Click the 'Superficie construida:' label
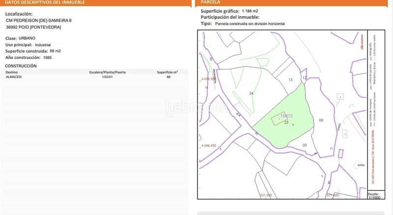The width and height of the screenshot is (393, 215). [x=27, y=51]
